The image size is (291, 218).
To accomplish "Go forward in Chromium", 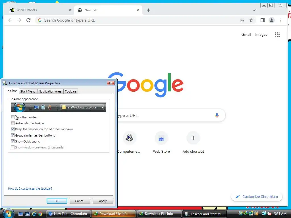I will coord(19,20).
